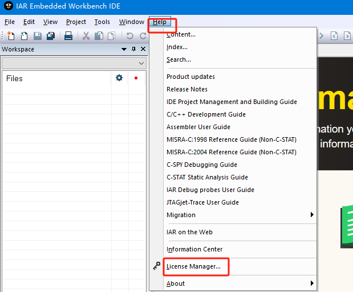The width and height of the screenshot is (353, 292).
Task: Click the Save All toolbar icon
Action: tap(51, 36)
